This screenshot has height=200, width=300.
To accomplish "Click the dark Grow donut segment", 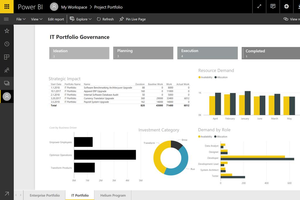I will [177, 144].
